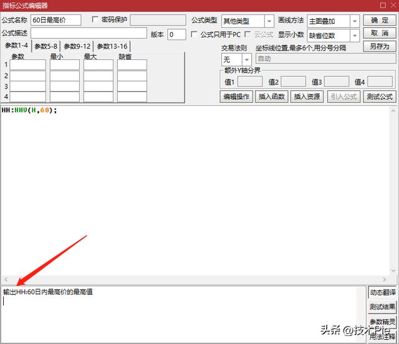Toggle 公式只用于PC checkbox
Viewport: 399px width, 344px height.
[194, 34]
